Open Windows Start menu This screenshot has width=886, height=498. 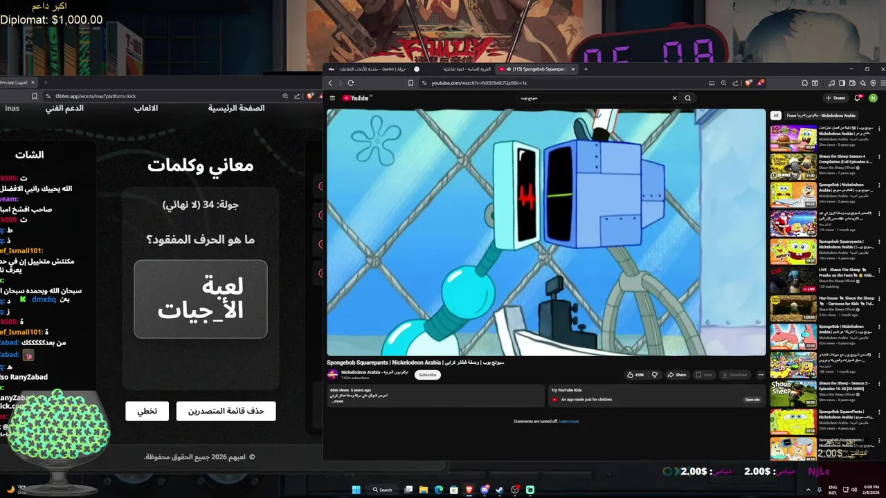pos(356,490)
